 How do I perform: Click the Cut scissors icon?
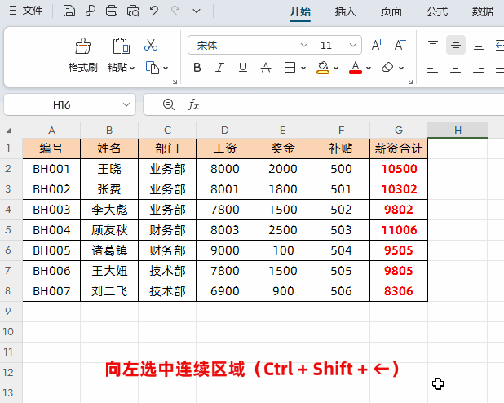[151, 46]
